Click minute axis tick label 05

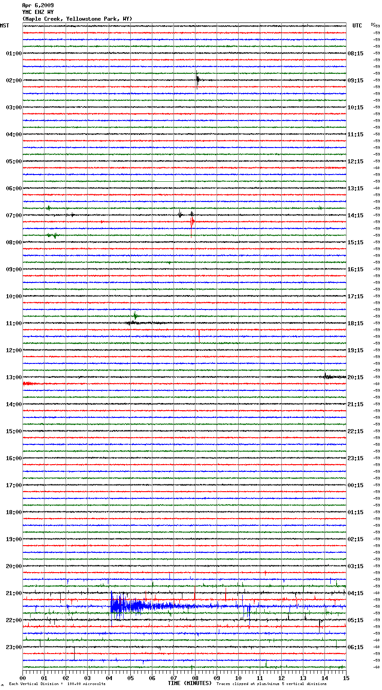[x=130, y=678]
